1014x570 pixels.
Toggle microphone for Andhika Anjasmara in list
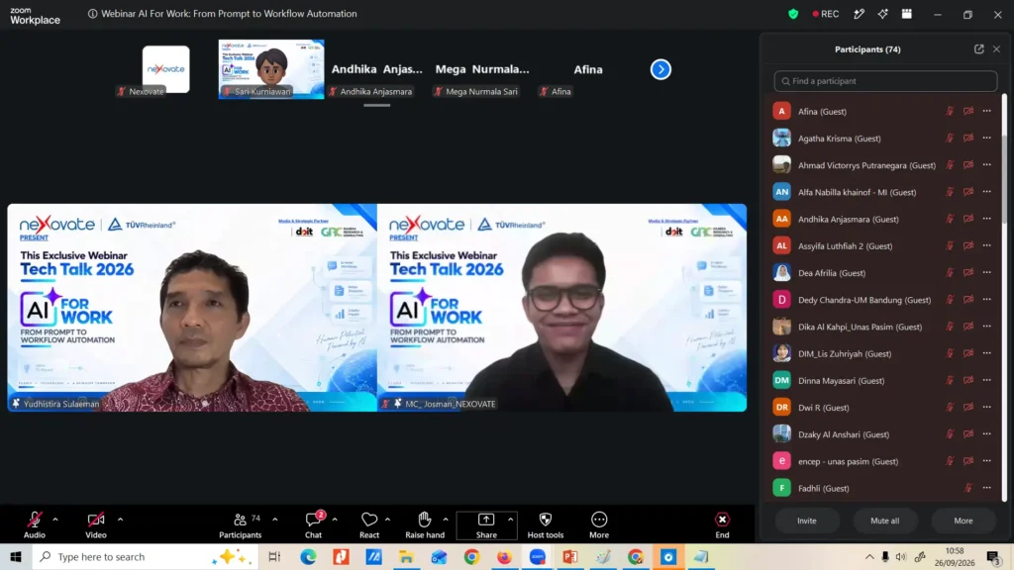[x=950, y=219]
